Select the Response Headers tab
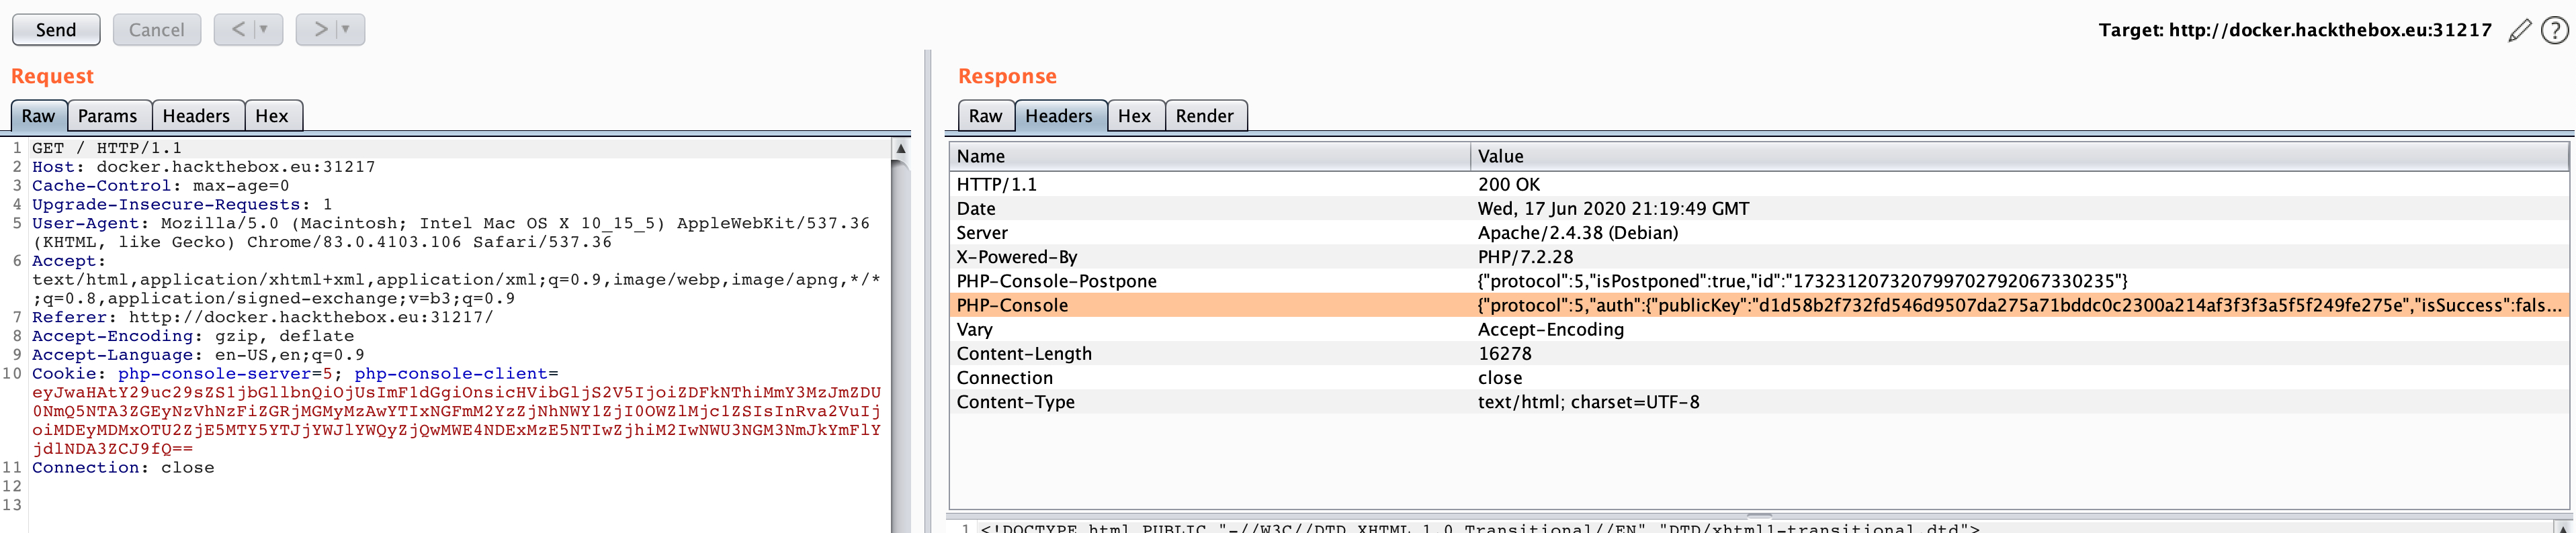Viewport: 2576px width, 533px height. click(x=1060, y=116)
